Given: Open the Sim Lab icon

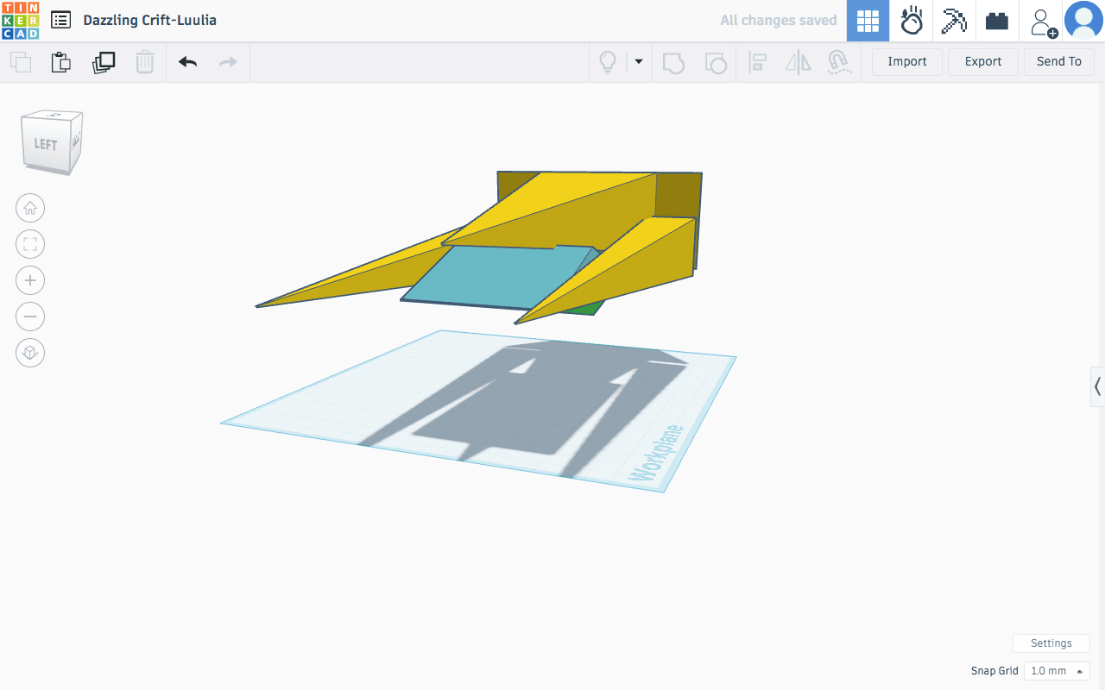Looking at the screenshot, I should (912, 21).
